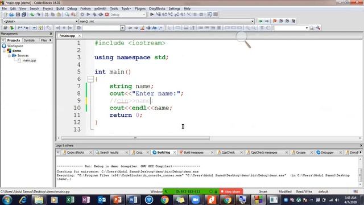364x205 pixels.
Task: Collapse the Sources folder node
Action: 9,56
